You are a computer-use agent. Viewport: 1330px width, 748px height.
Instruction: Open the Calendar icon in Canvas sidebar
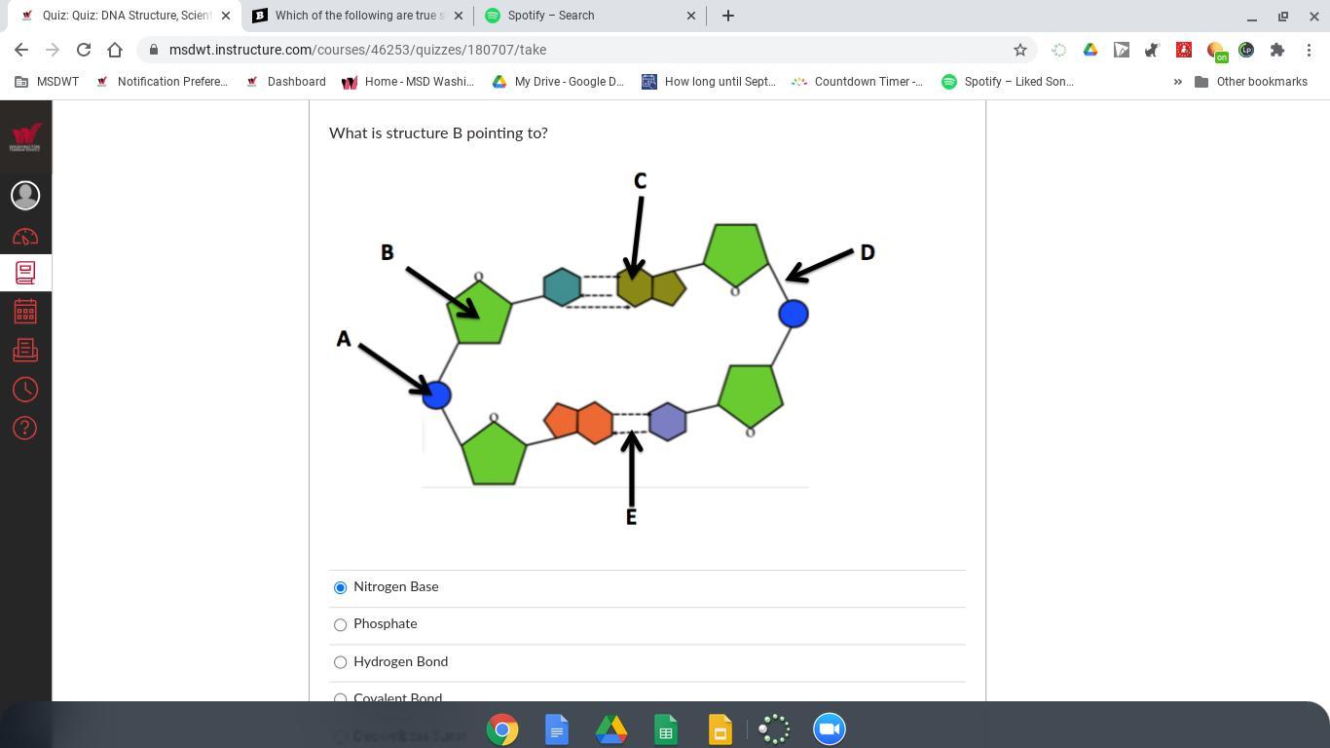pos(25,312)
